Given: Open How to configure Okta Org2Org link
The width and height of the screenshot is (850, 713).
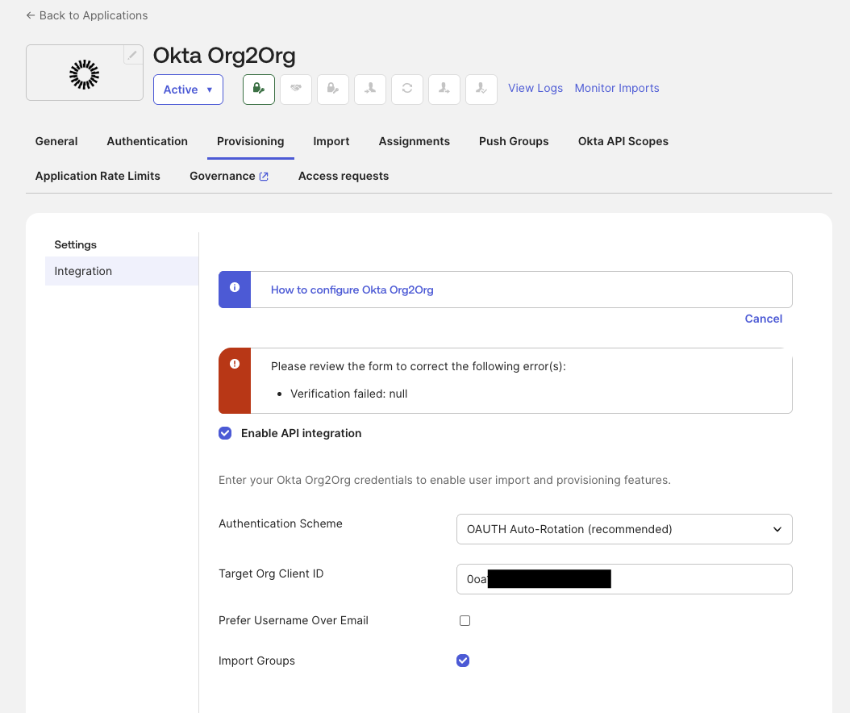Looking at the screenshot, I should click(x=352, y=290).
